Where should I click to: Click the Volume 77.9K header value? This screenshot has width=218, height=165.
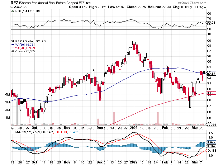[159, 7]
